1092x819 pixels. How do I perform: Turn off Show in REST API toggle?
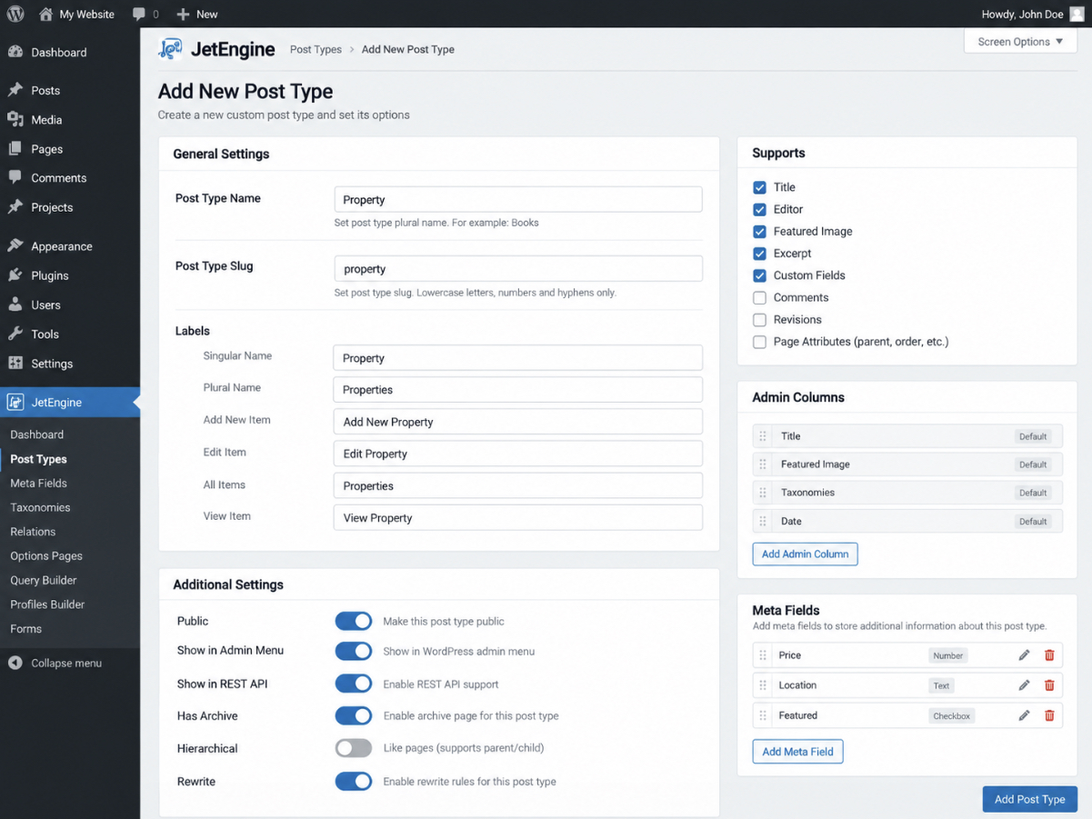click(x=354, y=684)
